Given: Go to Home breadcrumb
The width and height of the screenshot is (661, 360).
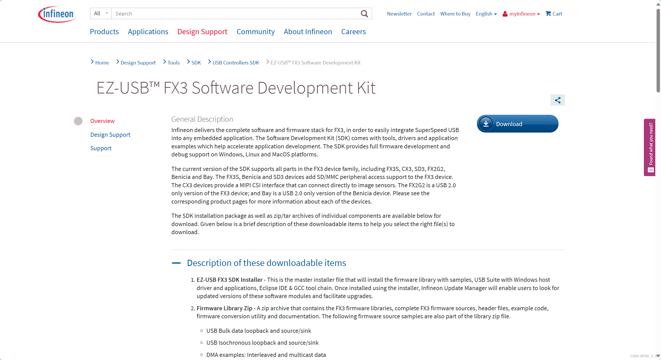Looking at the screenshot, I should click(x=102, y=63).
